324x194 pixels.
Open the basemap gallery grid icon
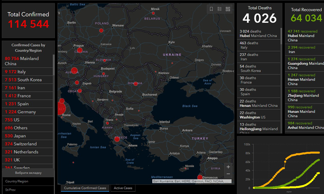(228, 9)
